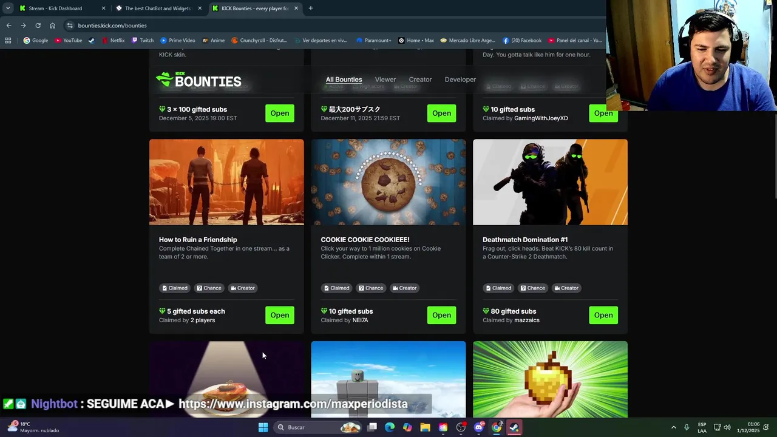Open a new browser tab
The image size is (777, 437).
(x=310, y=8)
